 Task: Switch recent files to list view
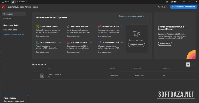[188, 64]
